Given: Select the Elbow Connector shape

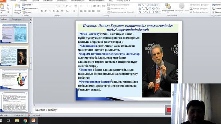Looking at the screenshot, I should coord(143,9).
